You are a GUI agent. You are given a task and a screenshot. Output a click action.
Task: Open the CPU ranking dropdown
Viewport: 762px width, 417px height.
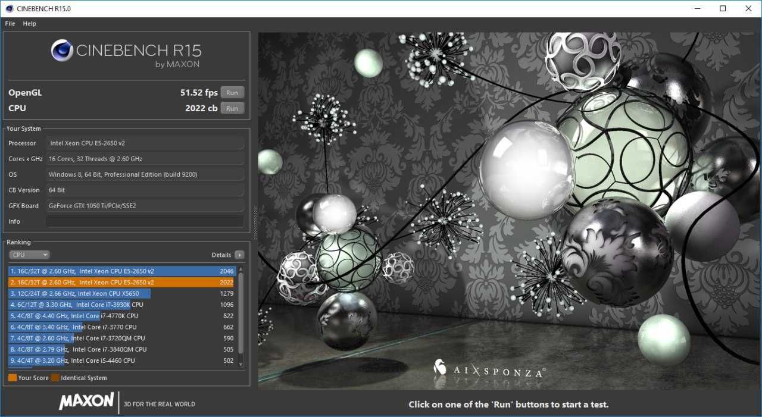[29, 255]
